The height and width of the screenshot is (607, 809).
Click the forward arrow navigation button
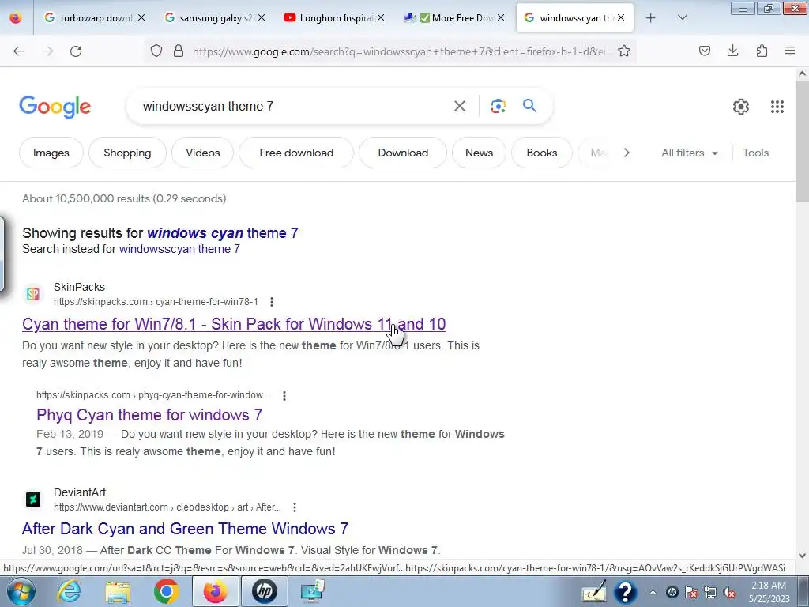tap(47, 51)
